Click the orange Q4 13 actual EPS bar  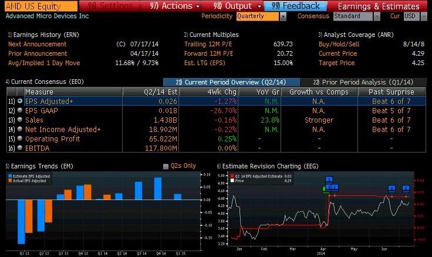click(87, 192)
